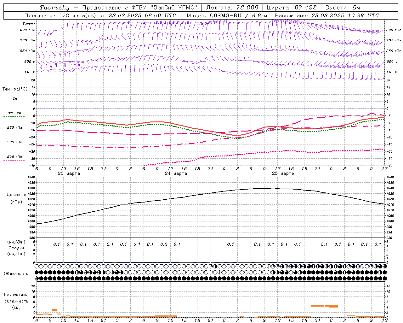403x323 pixels.
Task: Click the "25 марта" date label
Action: pyautogui.click(x=283, y=173)
